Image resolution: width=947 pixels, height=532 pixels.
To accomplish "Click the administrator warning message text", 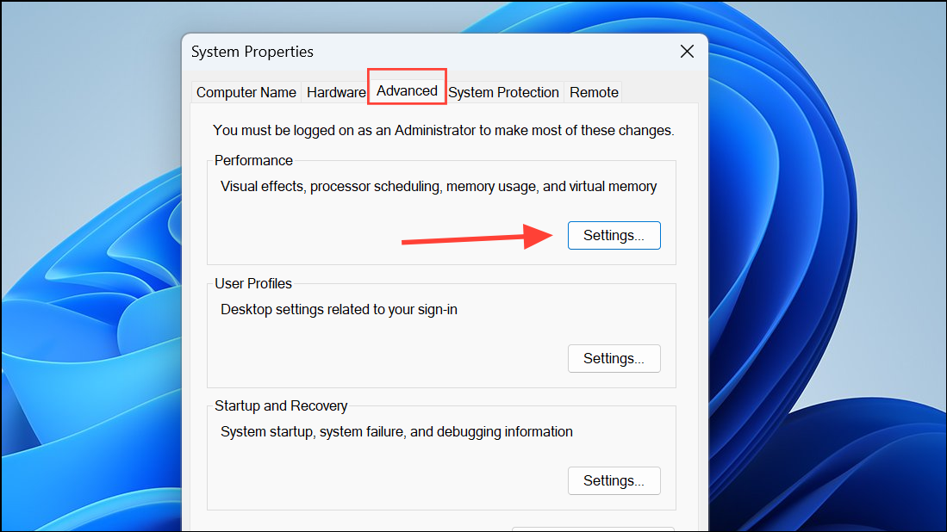I will tap(443, 129).
